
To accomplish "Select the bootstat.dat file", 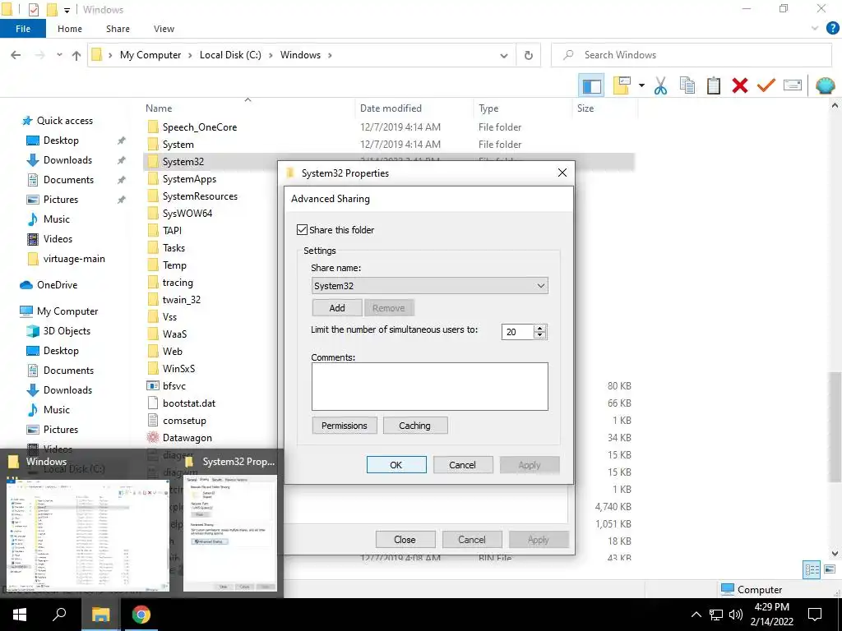I will 188,403.
